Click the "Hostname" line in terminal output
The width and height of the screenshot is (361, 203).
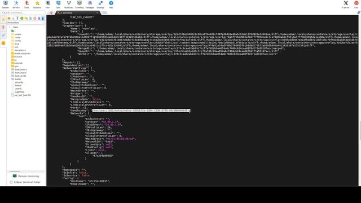[90, 181]
